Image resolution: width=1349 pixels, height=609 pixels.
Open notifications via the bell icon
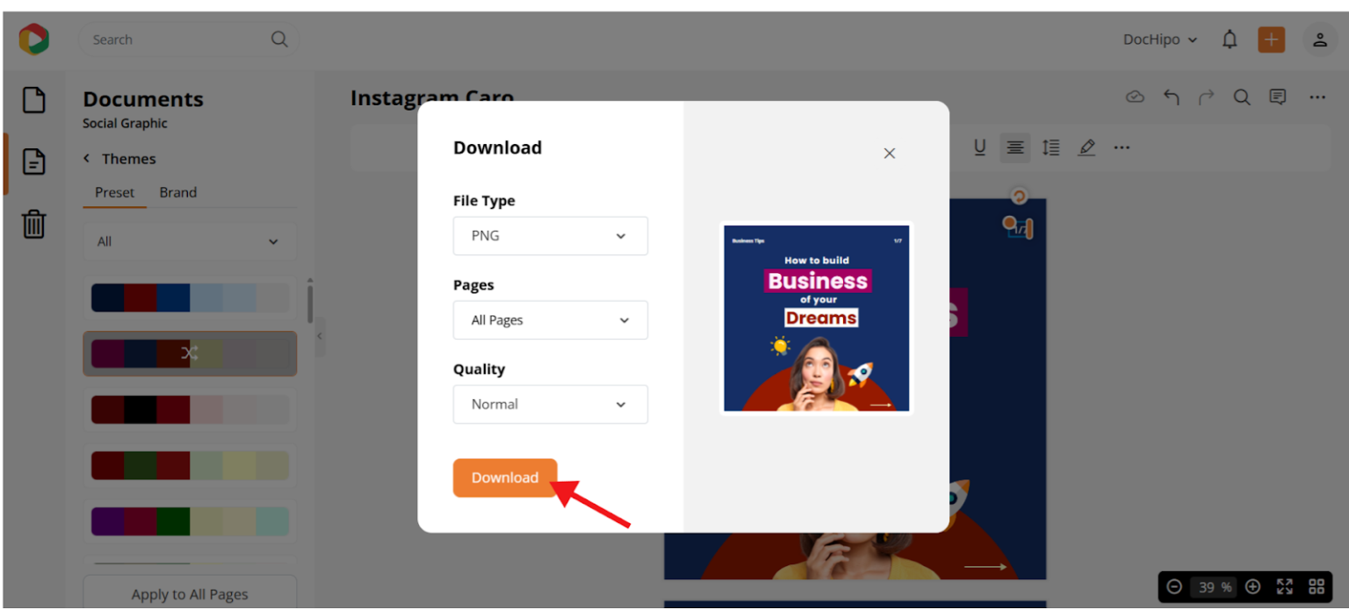[1230, 39]
